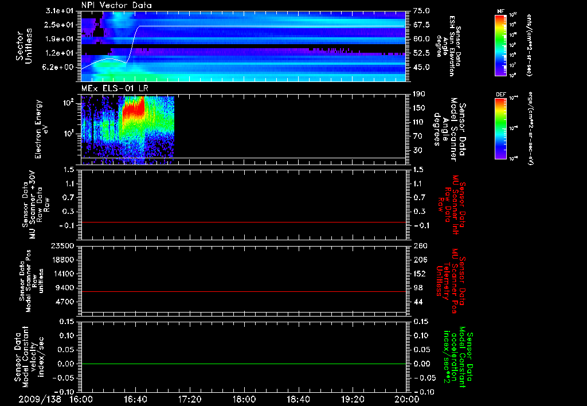
Task: Click the '190' scanner angle tick
Action: (x=419, y=94)
